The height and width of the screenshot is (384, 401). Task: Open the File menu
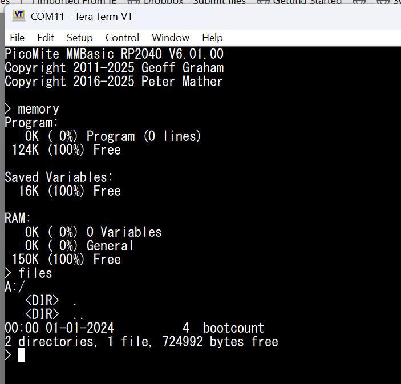[x=17, y=38]
